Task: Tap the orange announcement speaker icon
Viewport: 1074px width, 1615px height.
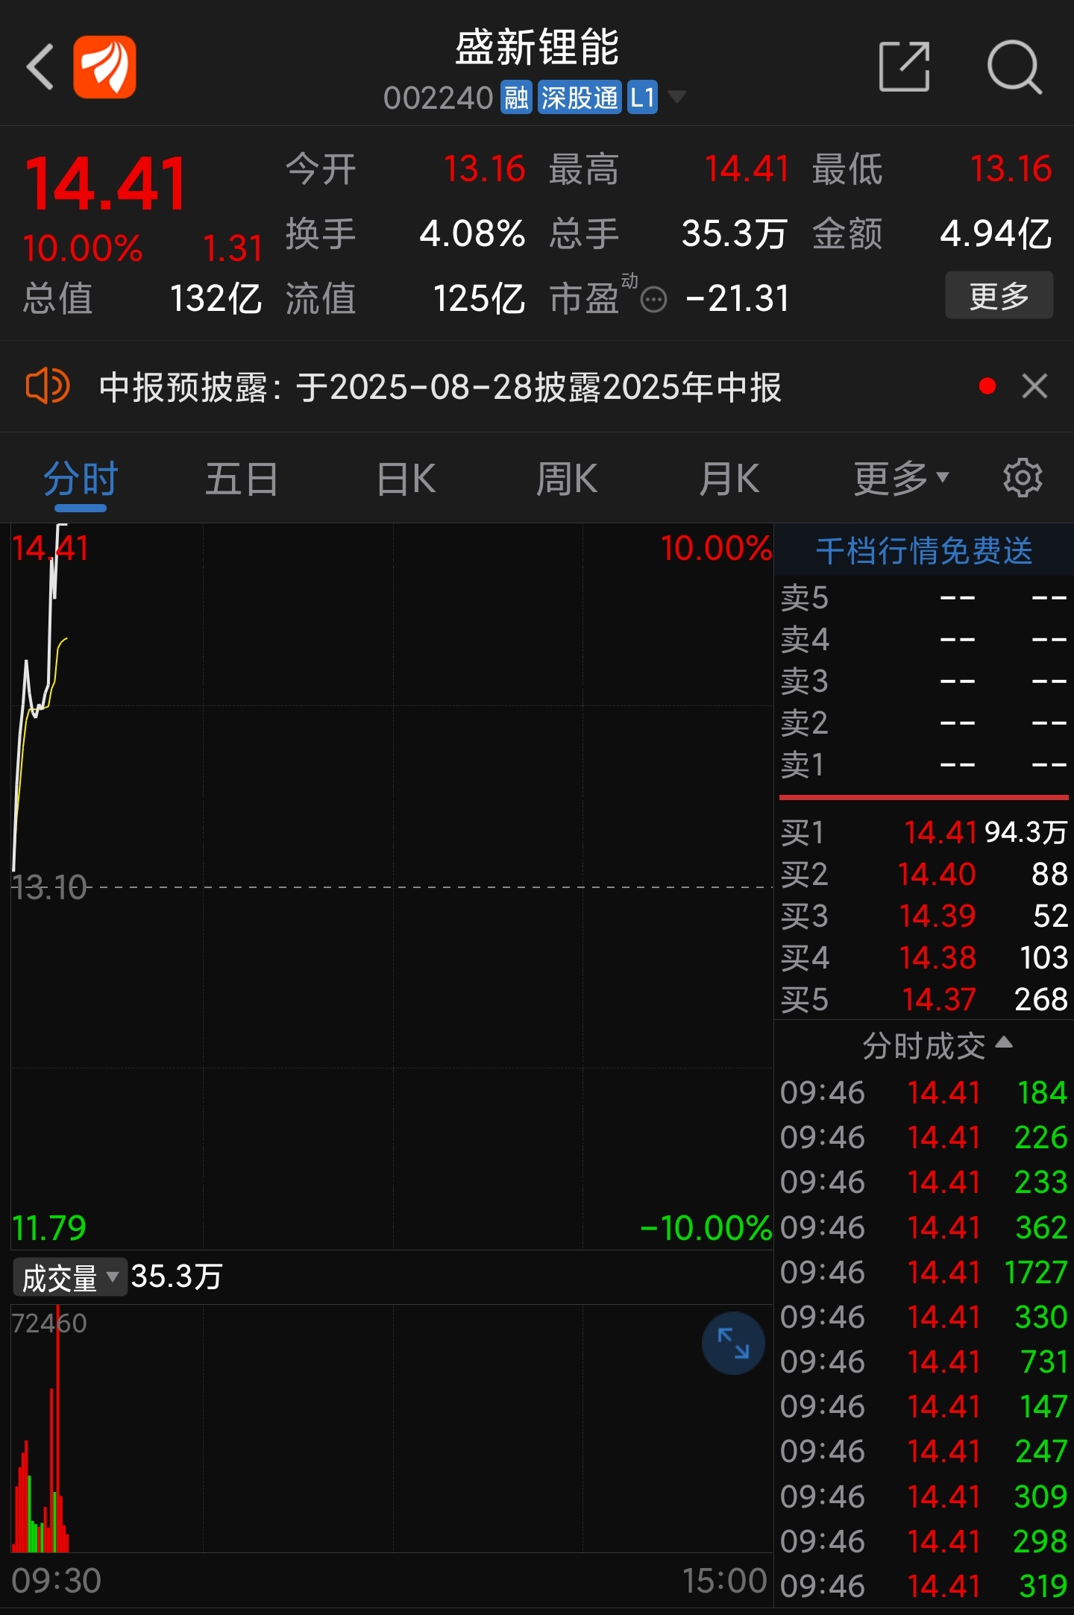Action: (x=47, y=386)
